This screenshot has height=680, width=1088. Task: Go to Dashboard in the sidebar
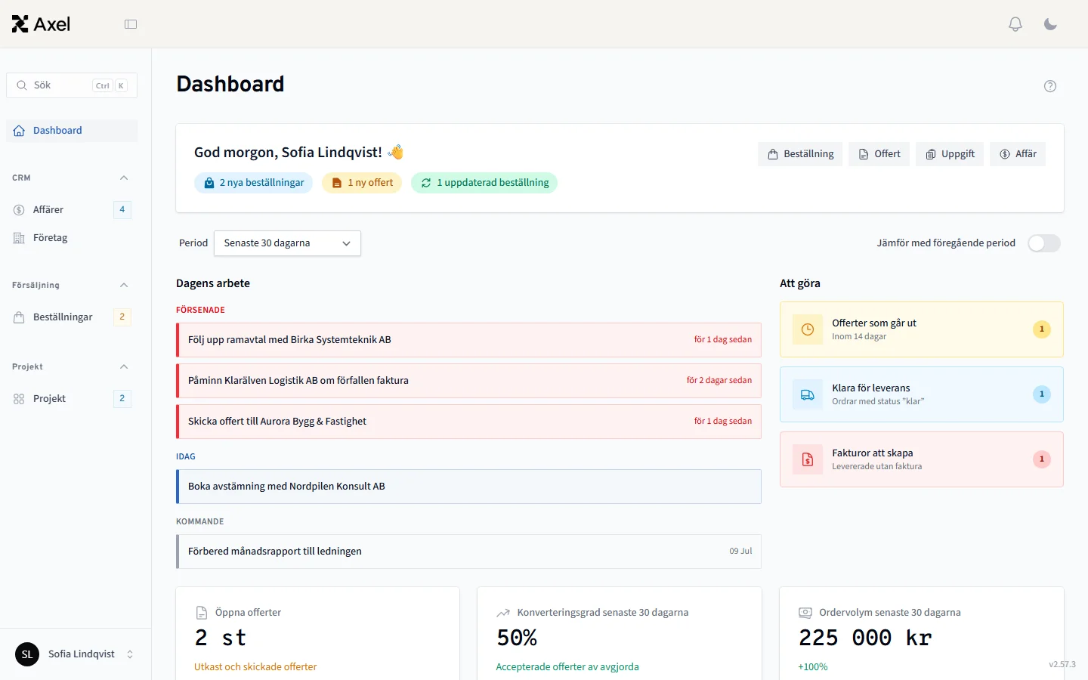point(72,131)
